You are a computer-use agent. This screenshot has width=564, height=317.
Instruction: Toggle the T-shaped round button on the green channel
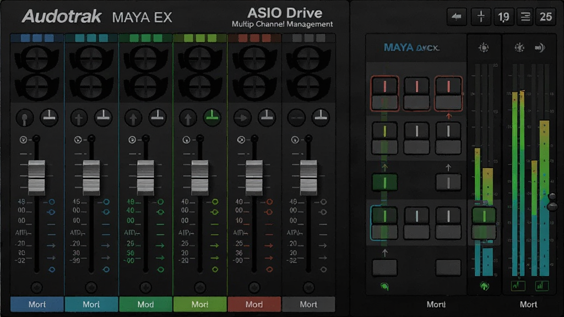click(158, 117)
